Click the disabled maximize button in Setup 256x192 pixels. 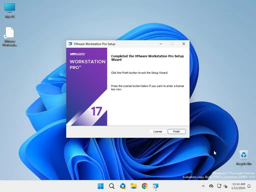coord(172,44)
